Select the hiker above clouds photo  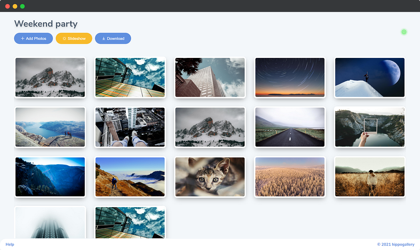[x=130, y=177]
